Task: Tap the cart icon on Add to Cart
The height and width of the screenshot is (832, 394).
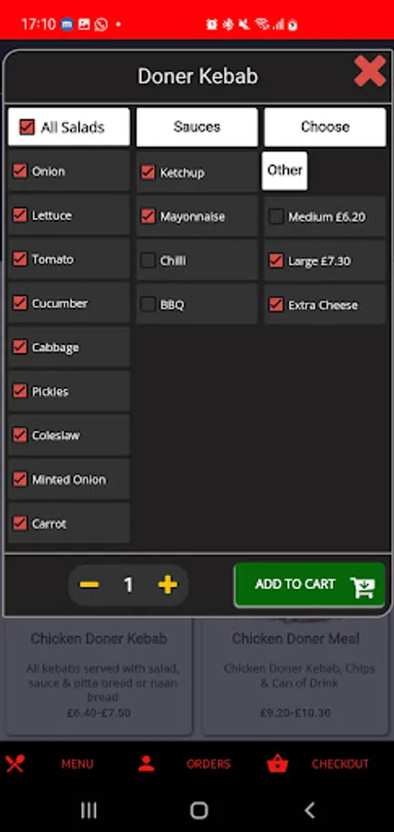Action: tap(363, 586)
